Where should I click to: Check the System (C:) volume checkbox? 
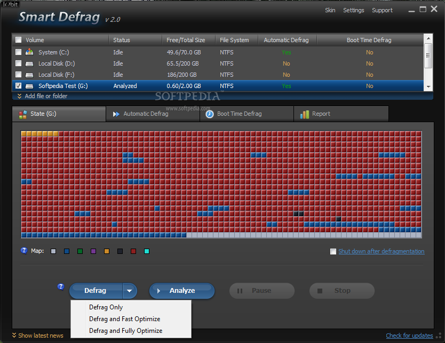tap(19, 52)
